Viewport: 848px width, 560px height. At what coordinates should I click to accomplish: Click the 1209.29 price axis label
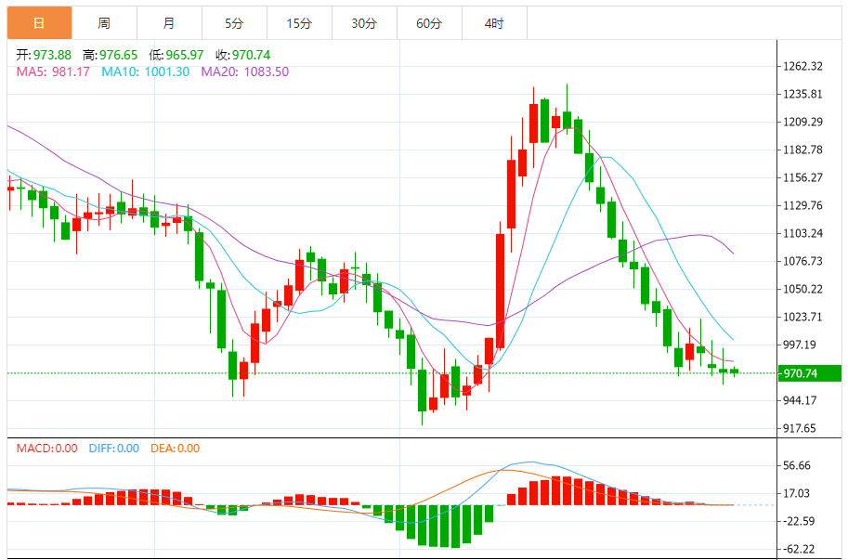coord(803,123)
